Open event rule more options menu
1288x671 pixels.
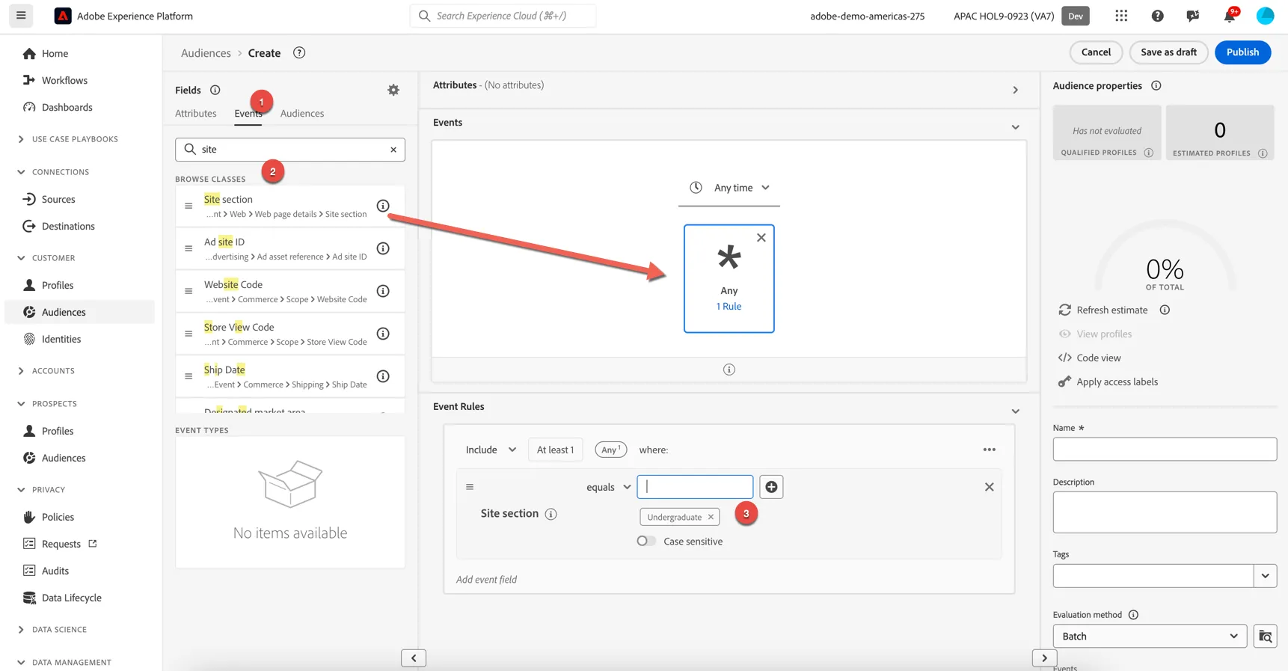[x=989, y=450]
